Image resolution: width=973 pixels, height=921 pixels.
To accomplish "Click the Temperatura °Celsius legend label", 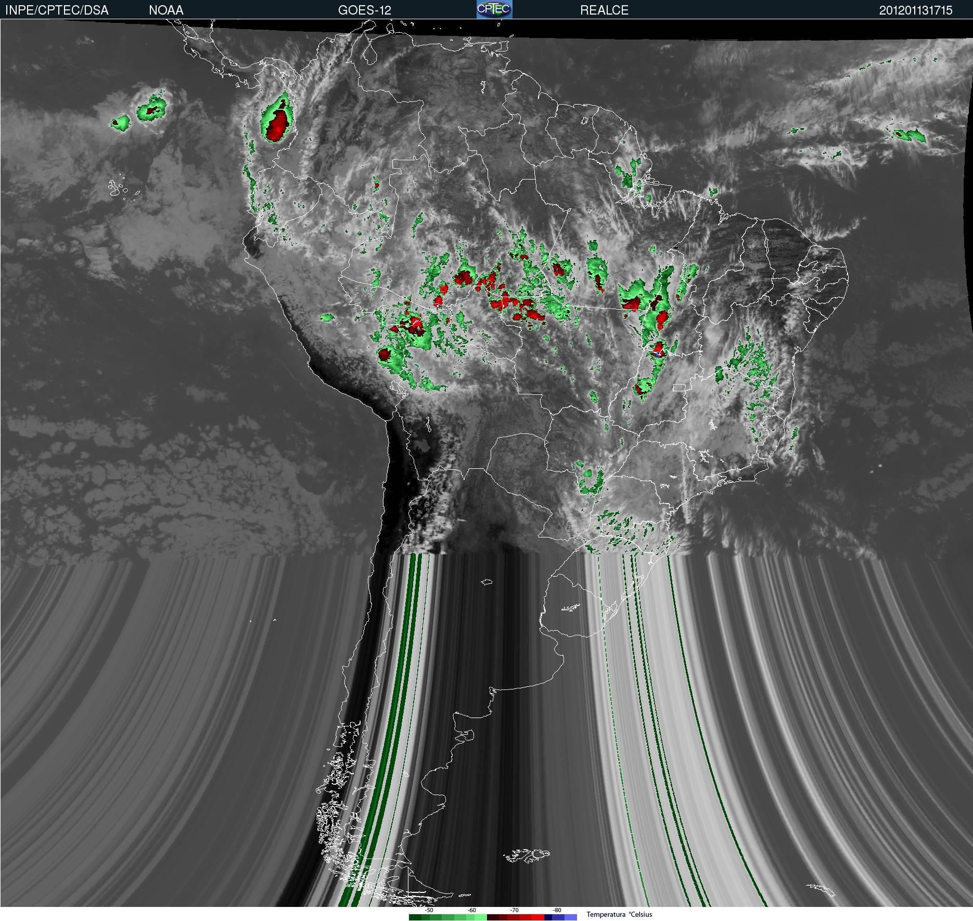I will [x=619, y=914].
